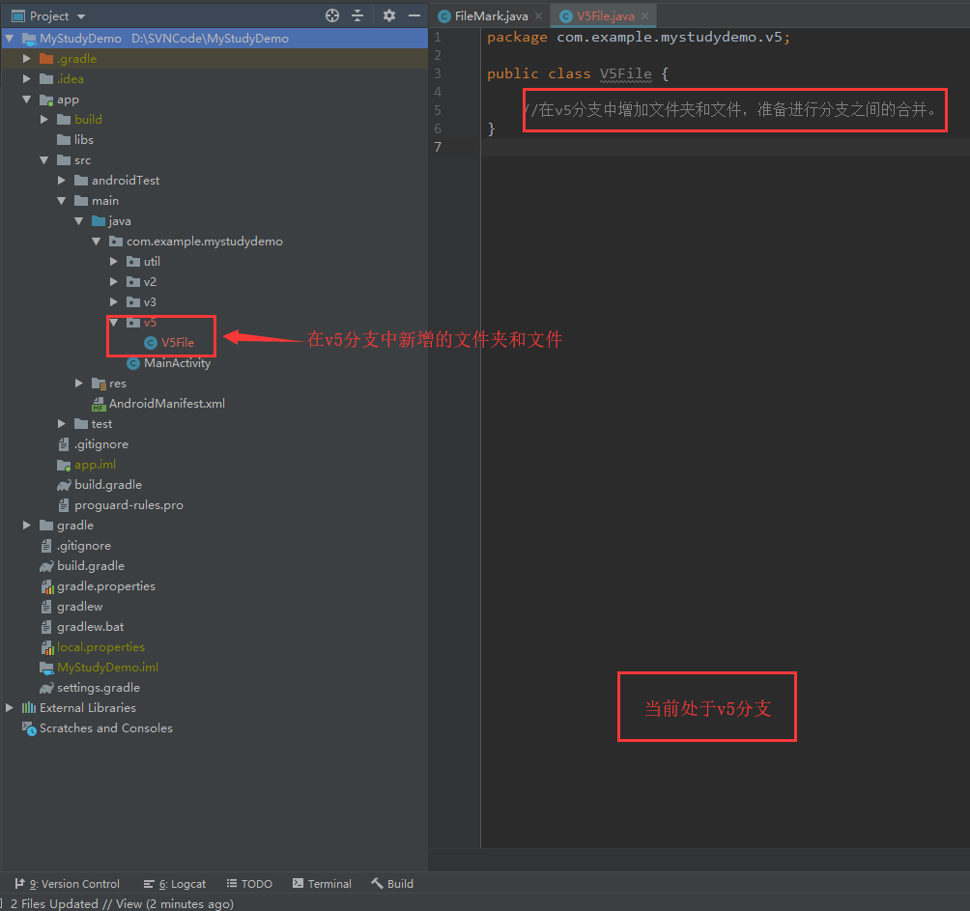Viewport: 970px width, 911px height.
Task: Select the v5 package folder icon
Action: 133,323
